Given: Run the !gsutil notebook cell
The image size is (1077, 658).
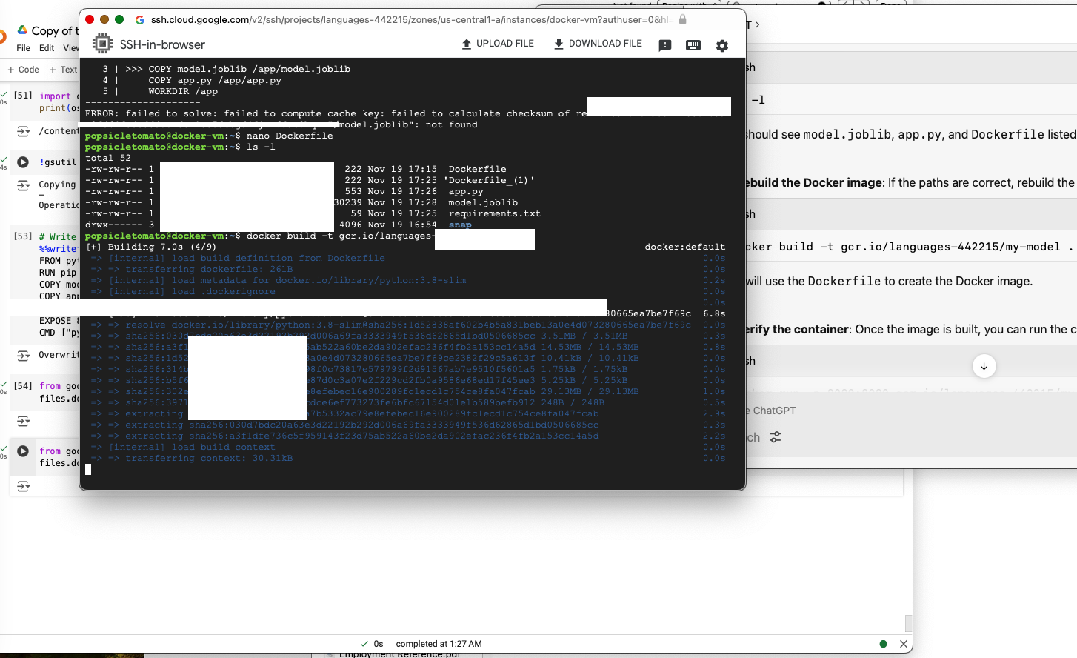Looking at the screenshot, I should pos(23,162).
